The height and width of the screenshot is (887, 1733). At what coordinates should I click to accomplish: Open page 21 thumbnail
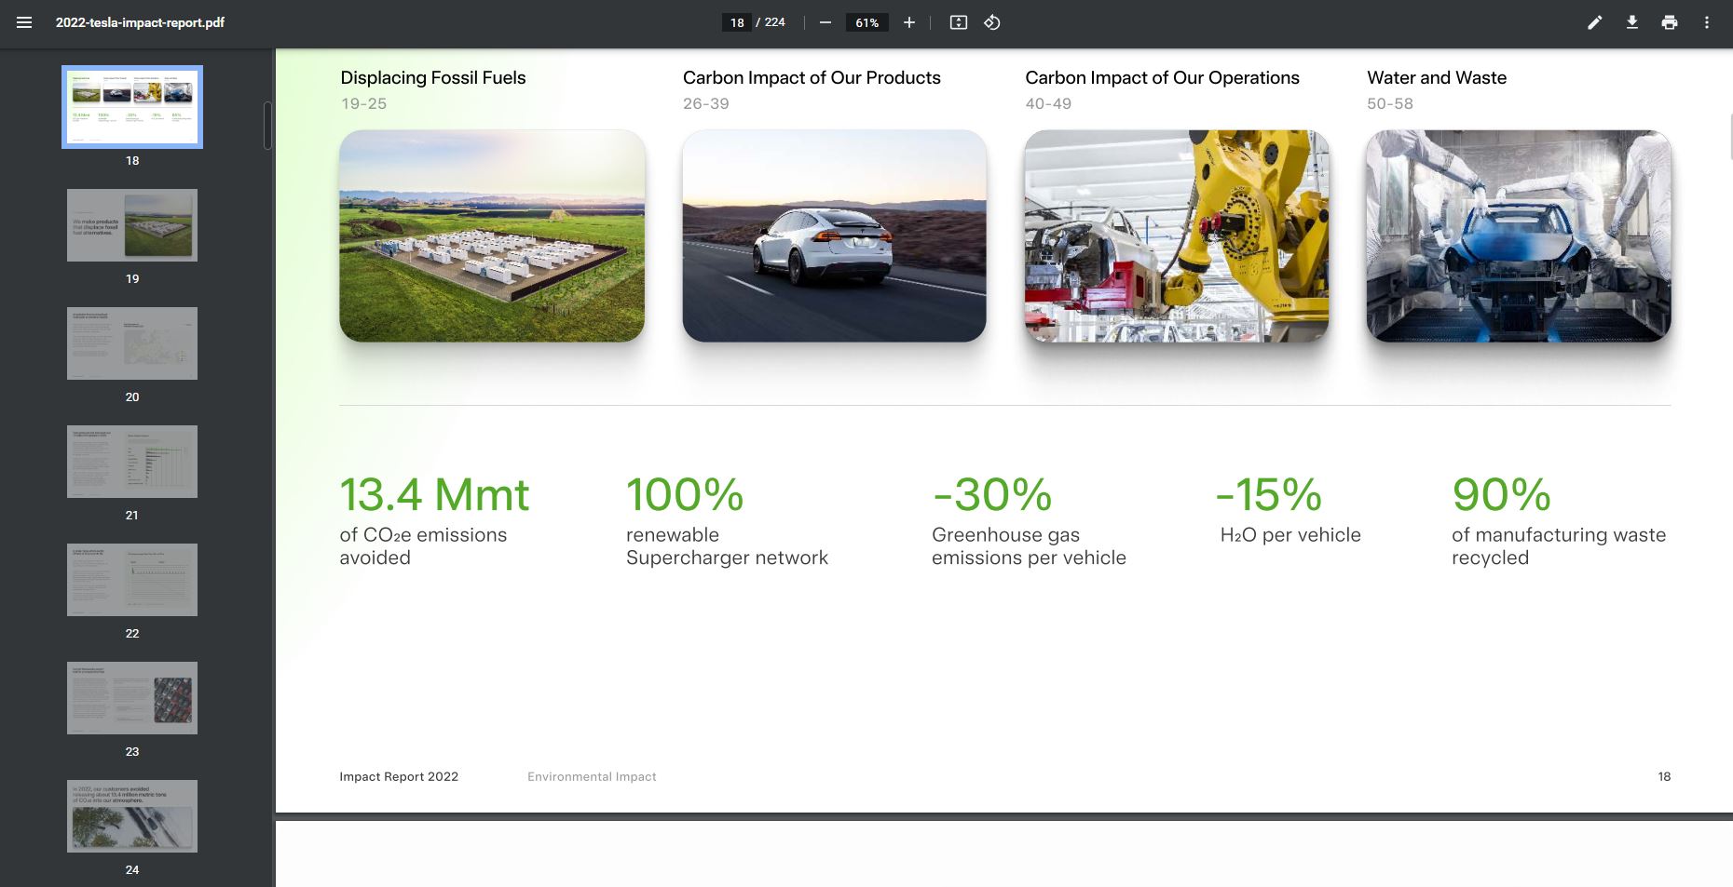pos(132,462)
